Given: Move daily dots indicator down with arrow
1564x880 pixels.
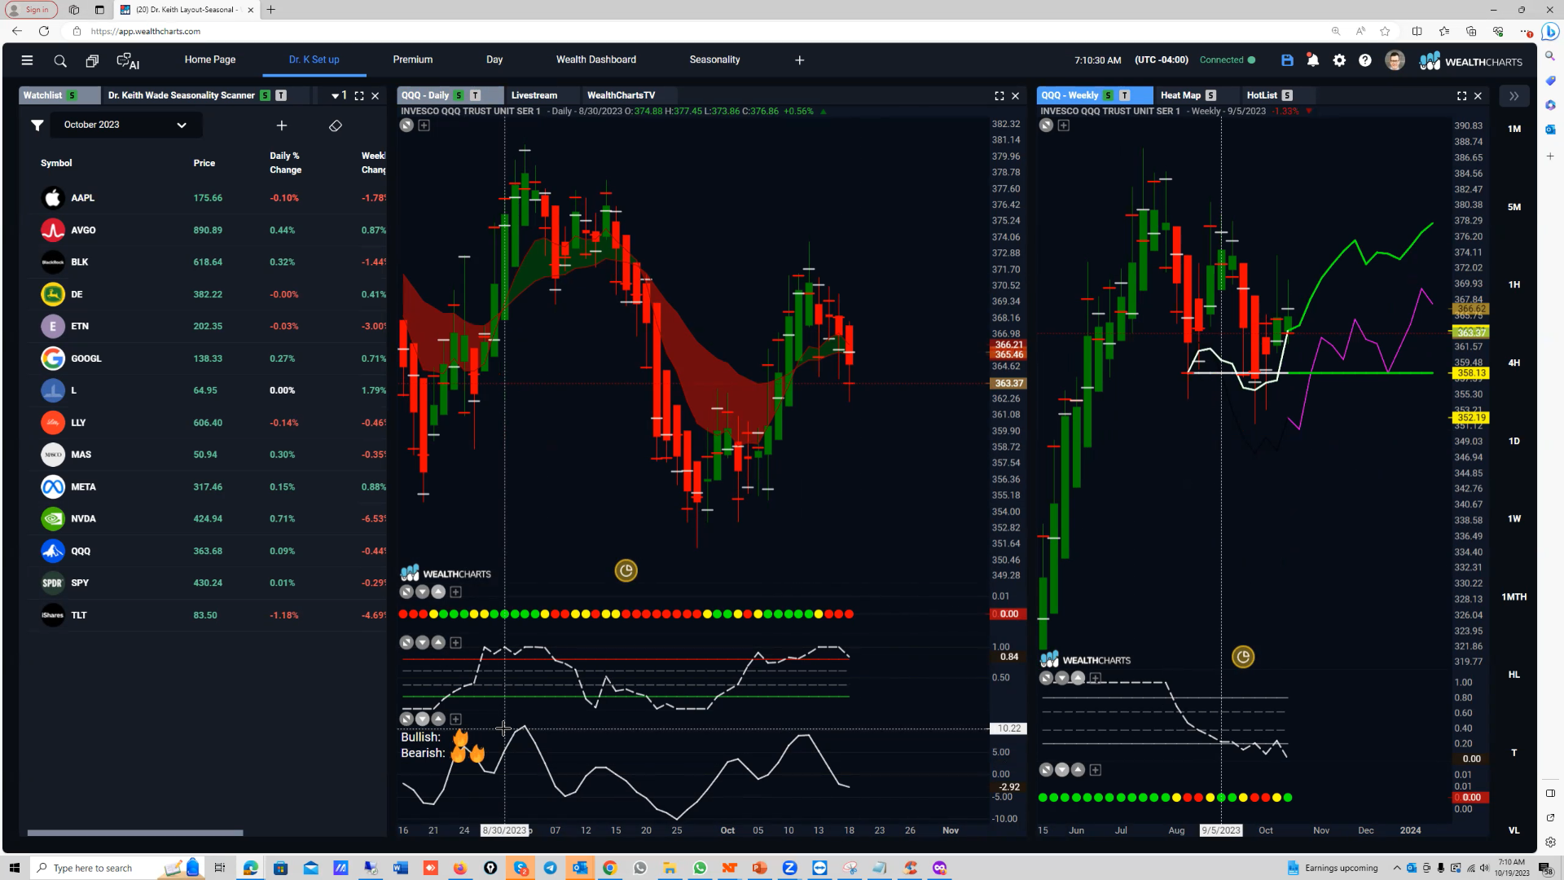Looking at the screenshot, I should point(423,592).
